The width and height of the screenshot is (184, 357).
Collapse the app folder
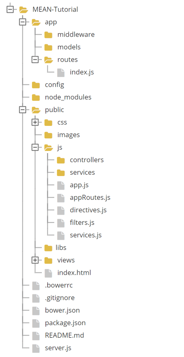coord(23,22)
